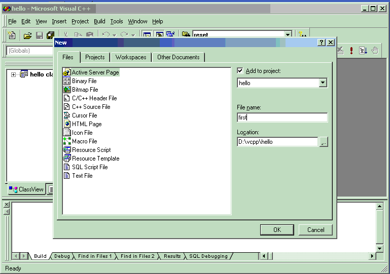
Task: Open the Project menu
Action: 80,21
